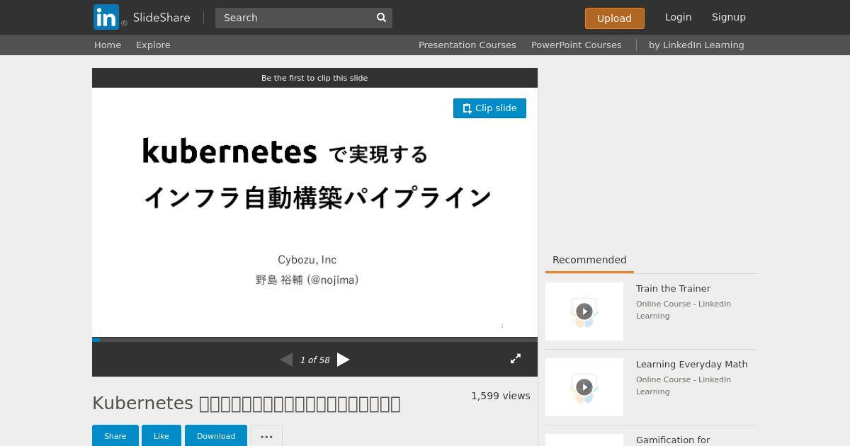Click the Clip slide button
Image resolution: width=850 pixels, height=446 pixels.
(489, 108)
